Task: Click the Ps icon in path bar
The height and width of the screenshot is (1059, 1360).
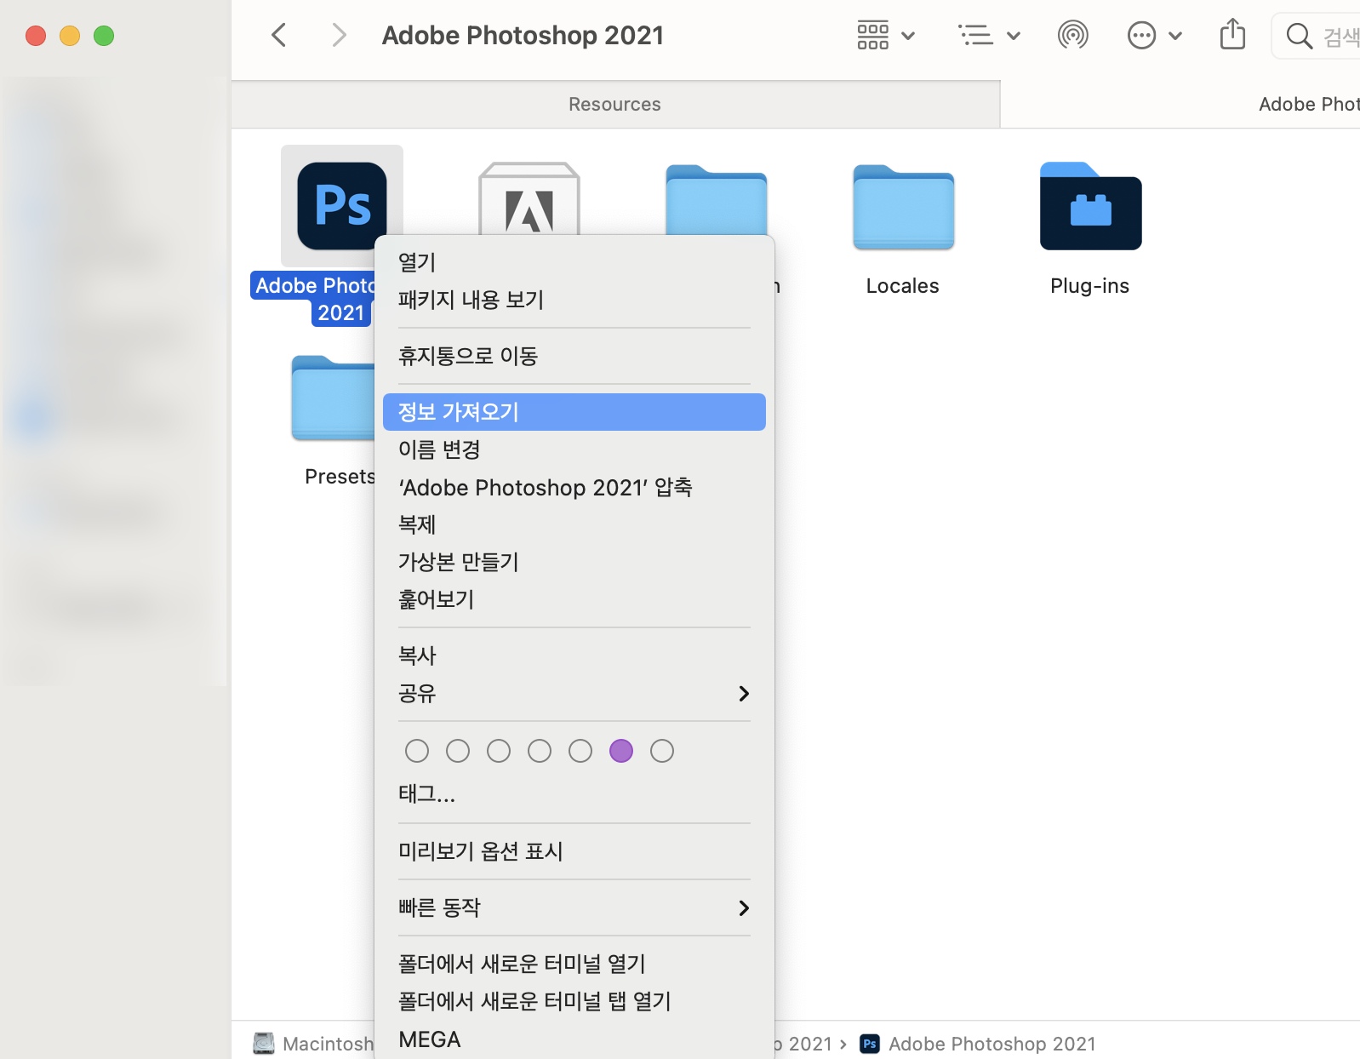Action: (870, 1044)
